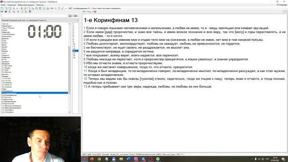Screen dimensions: 288x162
Task: Open the Language menu at the right of the menu bar
Action: 282,5
